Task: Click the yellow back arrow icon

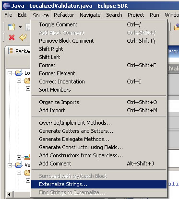Action: (23, 37)
